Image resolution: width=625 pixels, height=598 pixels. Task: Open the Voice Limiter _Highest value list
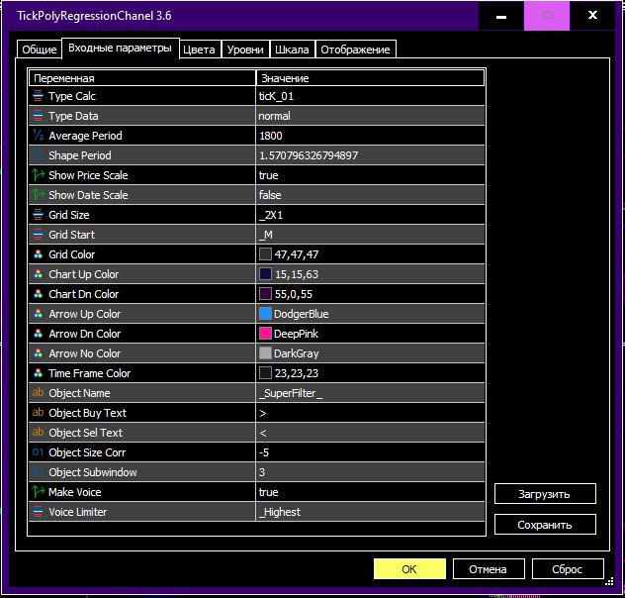[x=370, y=512]
